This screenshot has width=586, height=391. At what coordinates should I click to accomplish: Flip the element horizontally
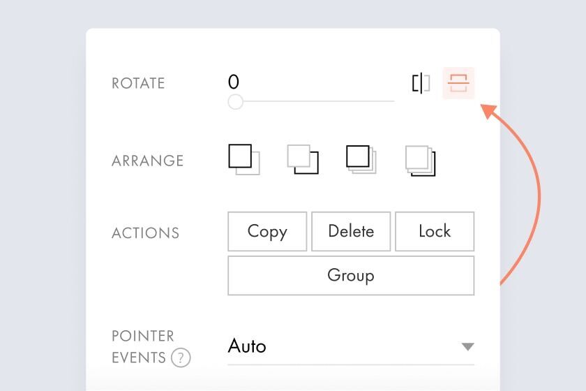point(421,83)
